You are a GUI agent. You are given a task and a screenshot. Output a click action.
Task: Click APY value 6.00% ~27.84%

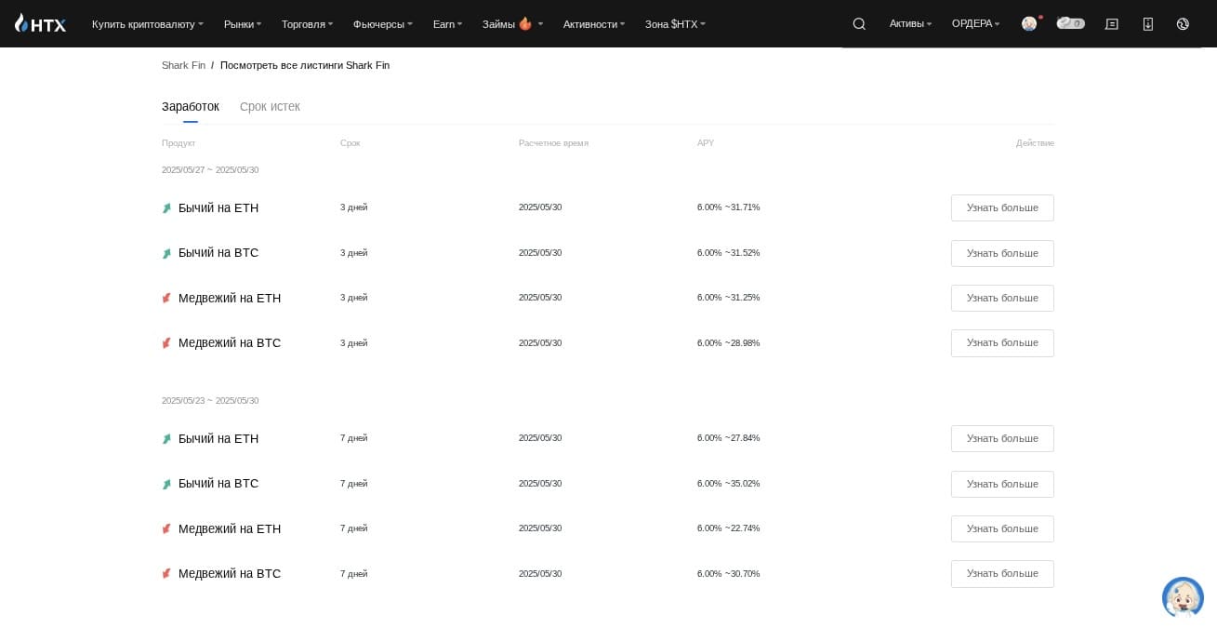tap(728, 438)
